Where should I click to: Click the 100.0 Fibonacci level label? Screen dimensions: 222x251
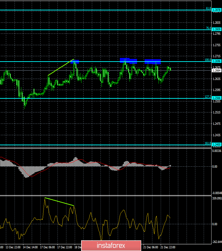pos(208,60)
